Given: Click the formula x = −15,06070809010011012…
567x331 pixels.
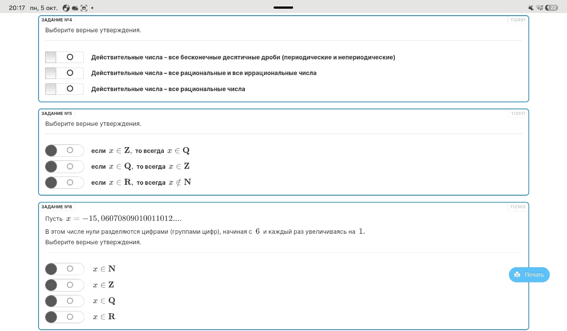Looking at the screenshot, I should (124, 218).
